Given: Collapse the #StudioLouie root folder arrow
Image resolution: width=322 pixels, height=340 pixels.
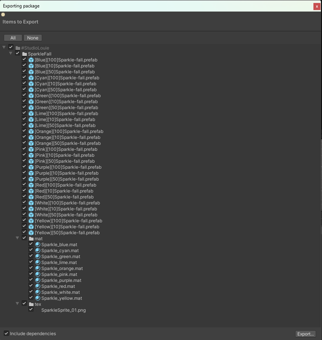Looking at the screenshot, I should click(4, 47).
